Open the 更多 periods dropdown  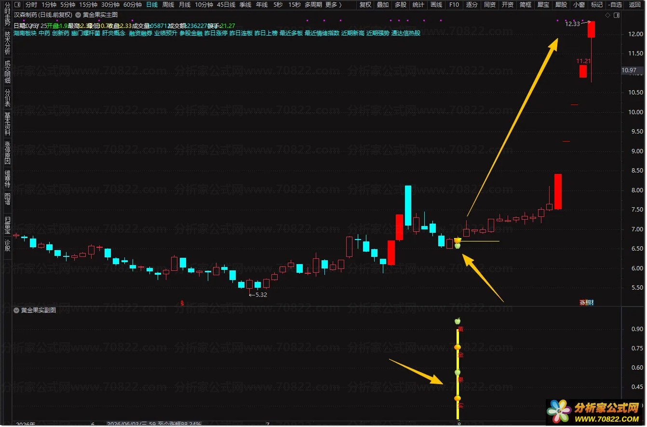[x=334, y=5]
